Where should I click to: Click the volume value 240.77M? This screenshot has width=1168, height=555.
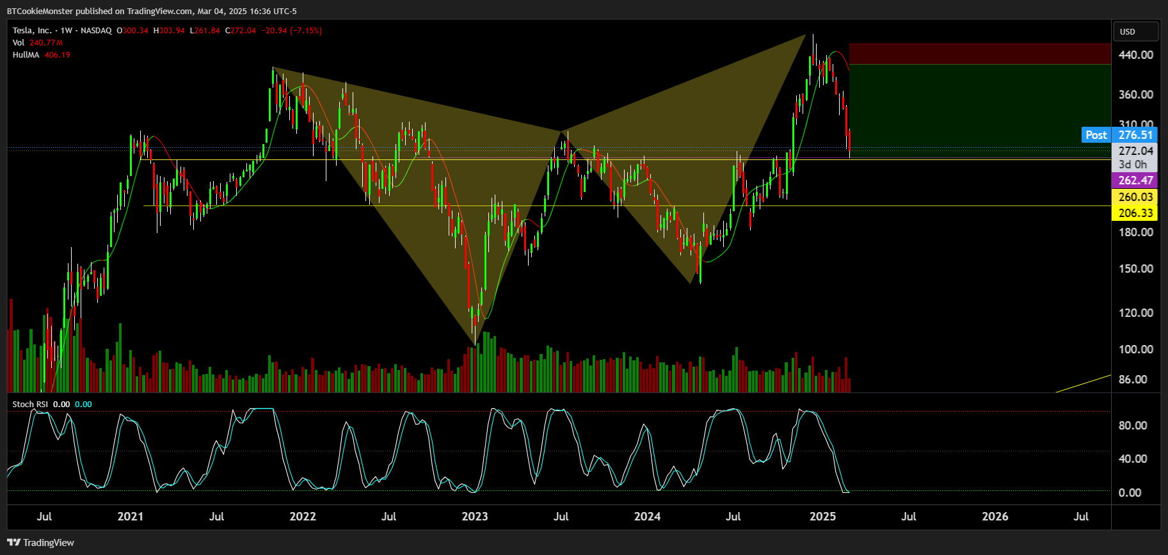click(x=46, y=42)
